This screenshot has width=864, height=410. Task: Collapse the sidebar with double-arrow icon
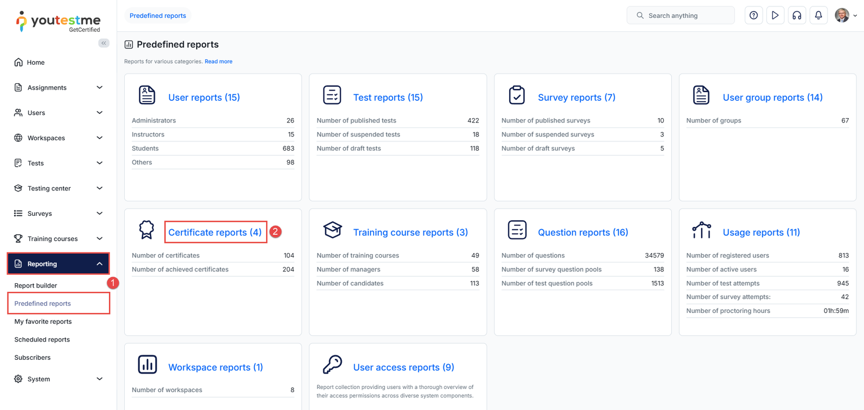[x=104, y=43]
